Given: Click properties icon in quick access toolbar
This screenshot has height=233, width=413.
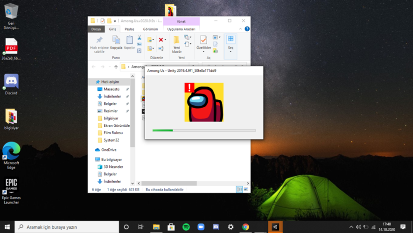Looking at the screenshot, I should (x=103, y=21).
